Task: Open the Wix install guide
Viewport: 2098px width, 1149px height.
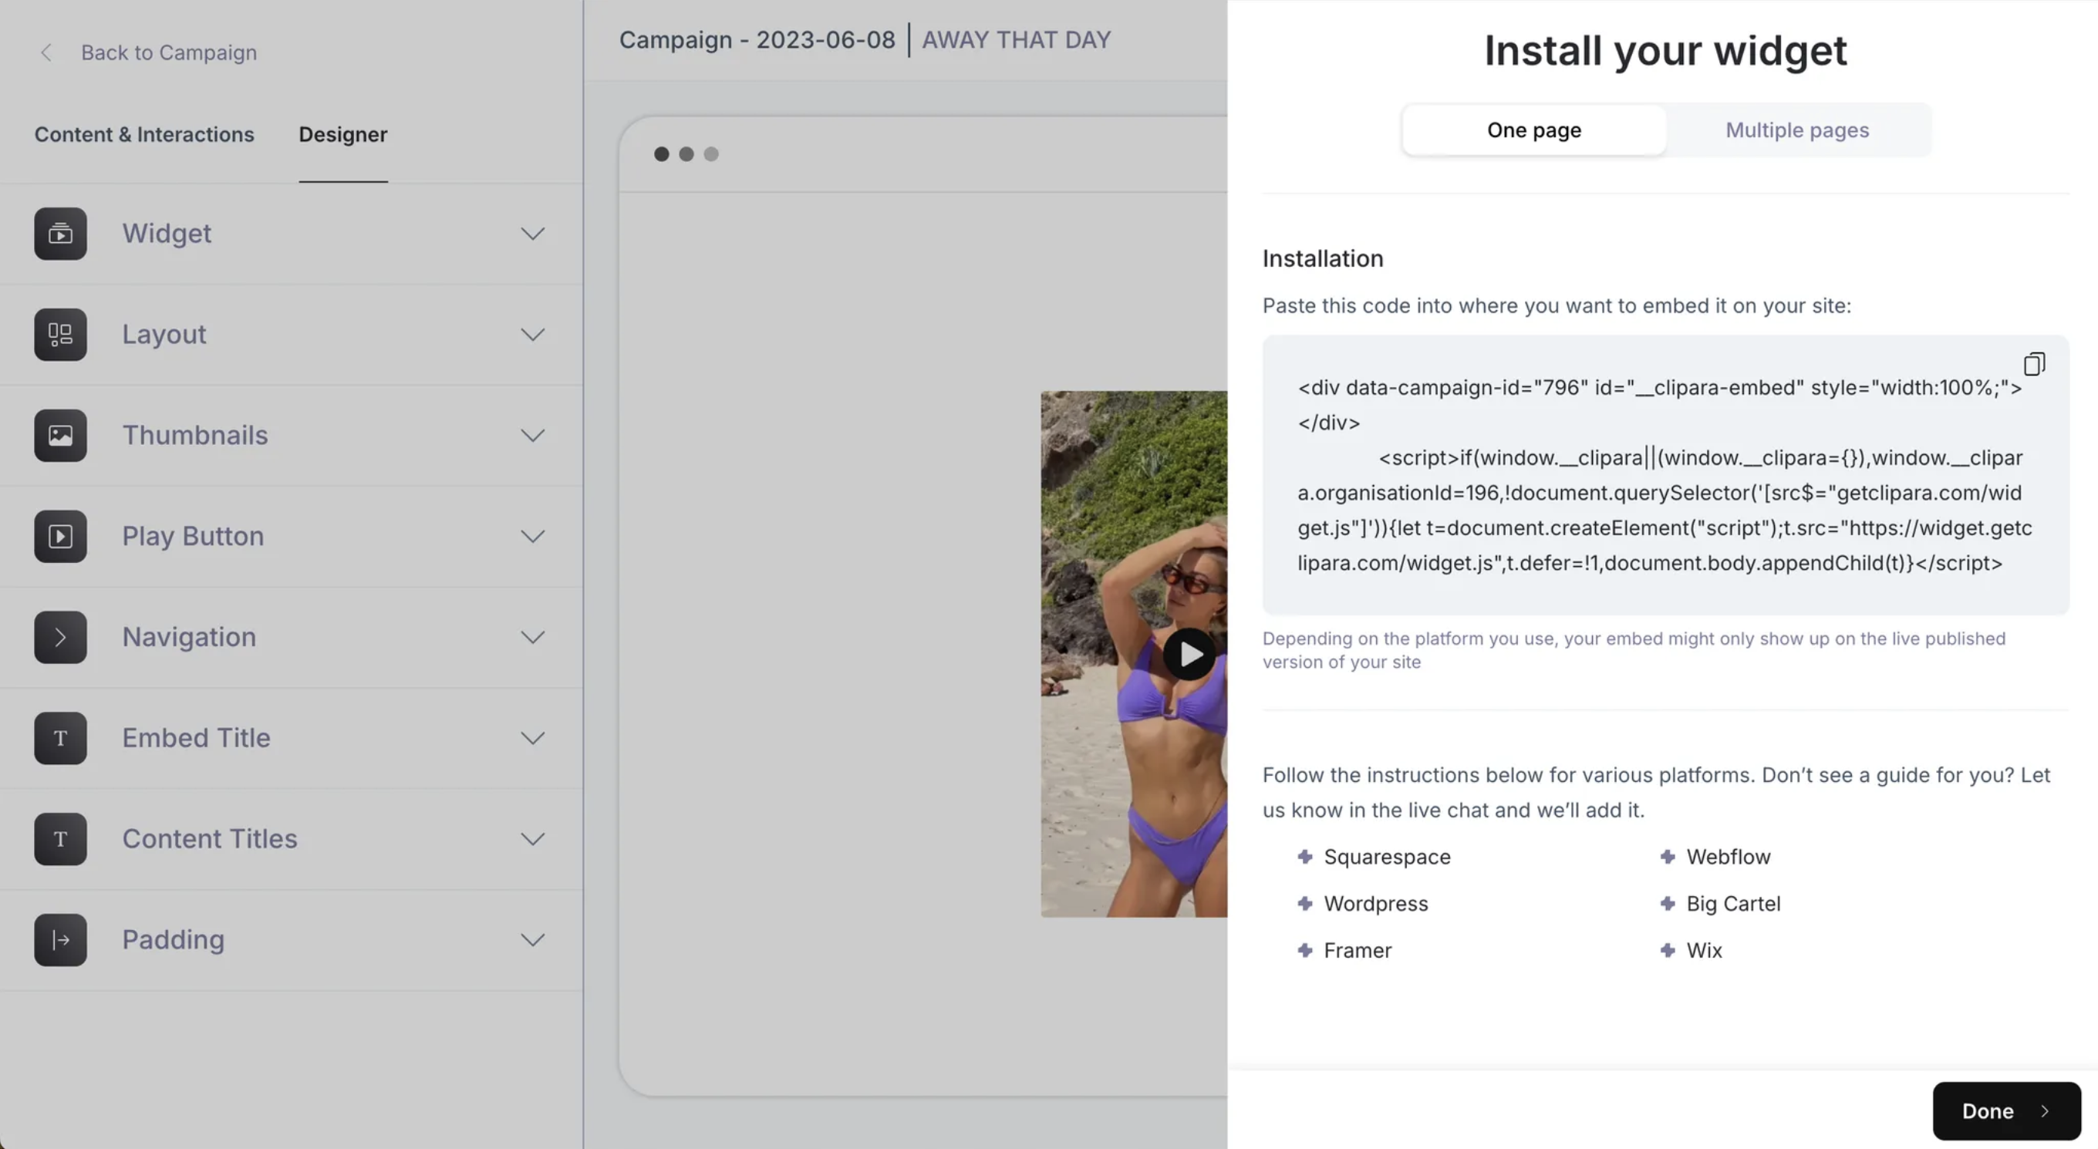Action: click(1704, 950)
